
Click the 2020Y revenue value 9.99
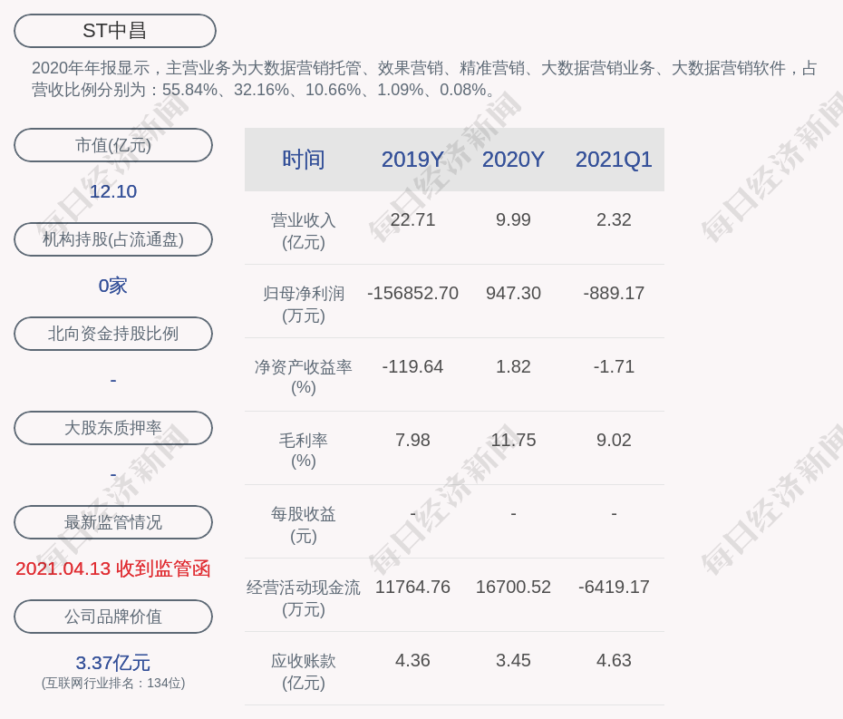point(513,220)
